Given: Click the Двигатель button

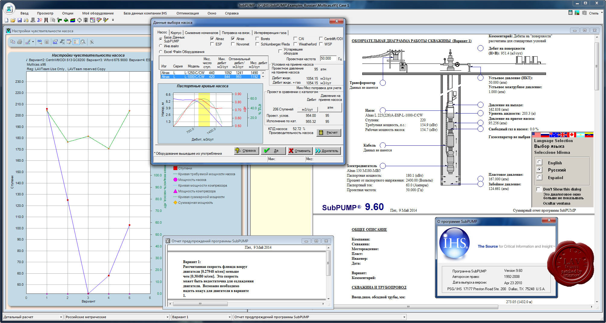Looking at the screenshot, I should pyautogui.click(x=327, y=151).
